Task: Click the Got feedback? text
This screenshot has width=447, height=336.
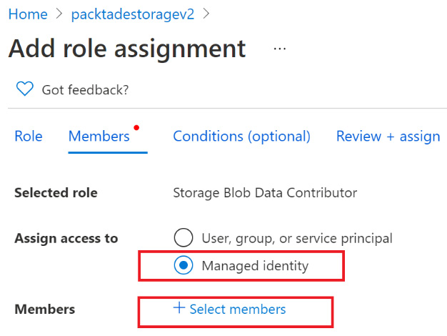Action: click(85, 89)
